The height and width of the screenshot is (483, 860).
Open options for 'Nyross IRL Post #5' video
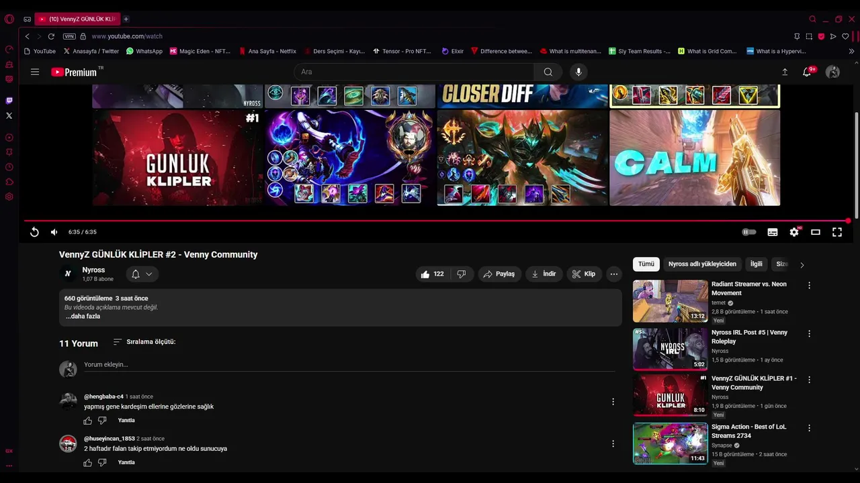pyautogui.click(x=809, y=333)
